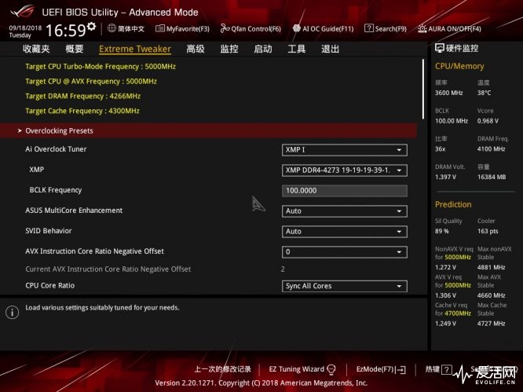Click the brain icon beside AI OC Guide

[297, 28]
